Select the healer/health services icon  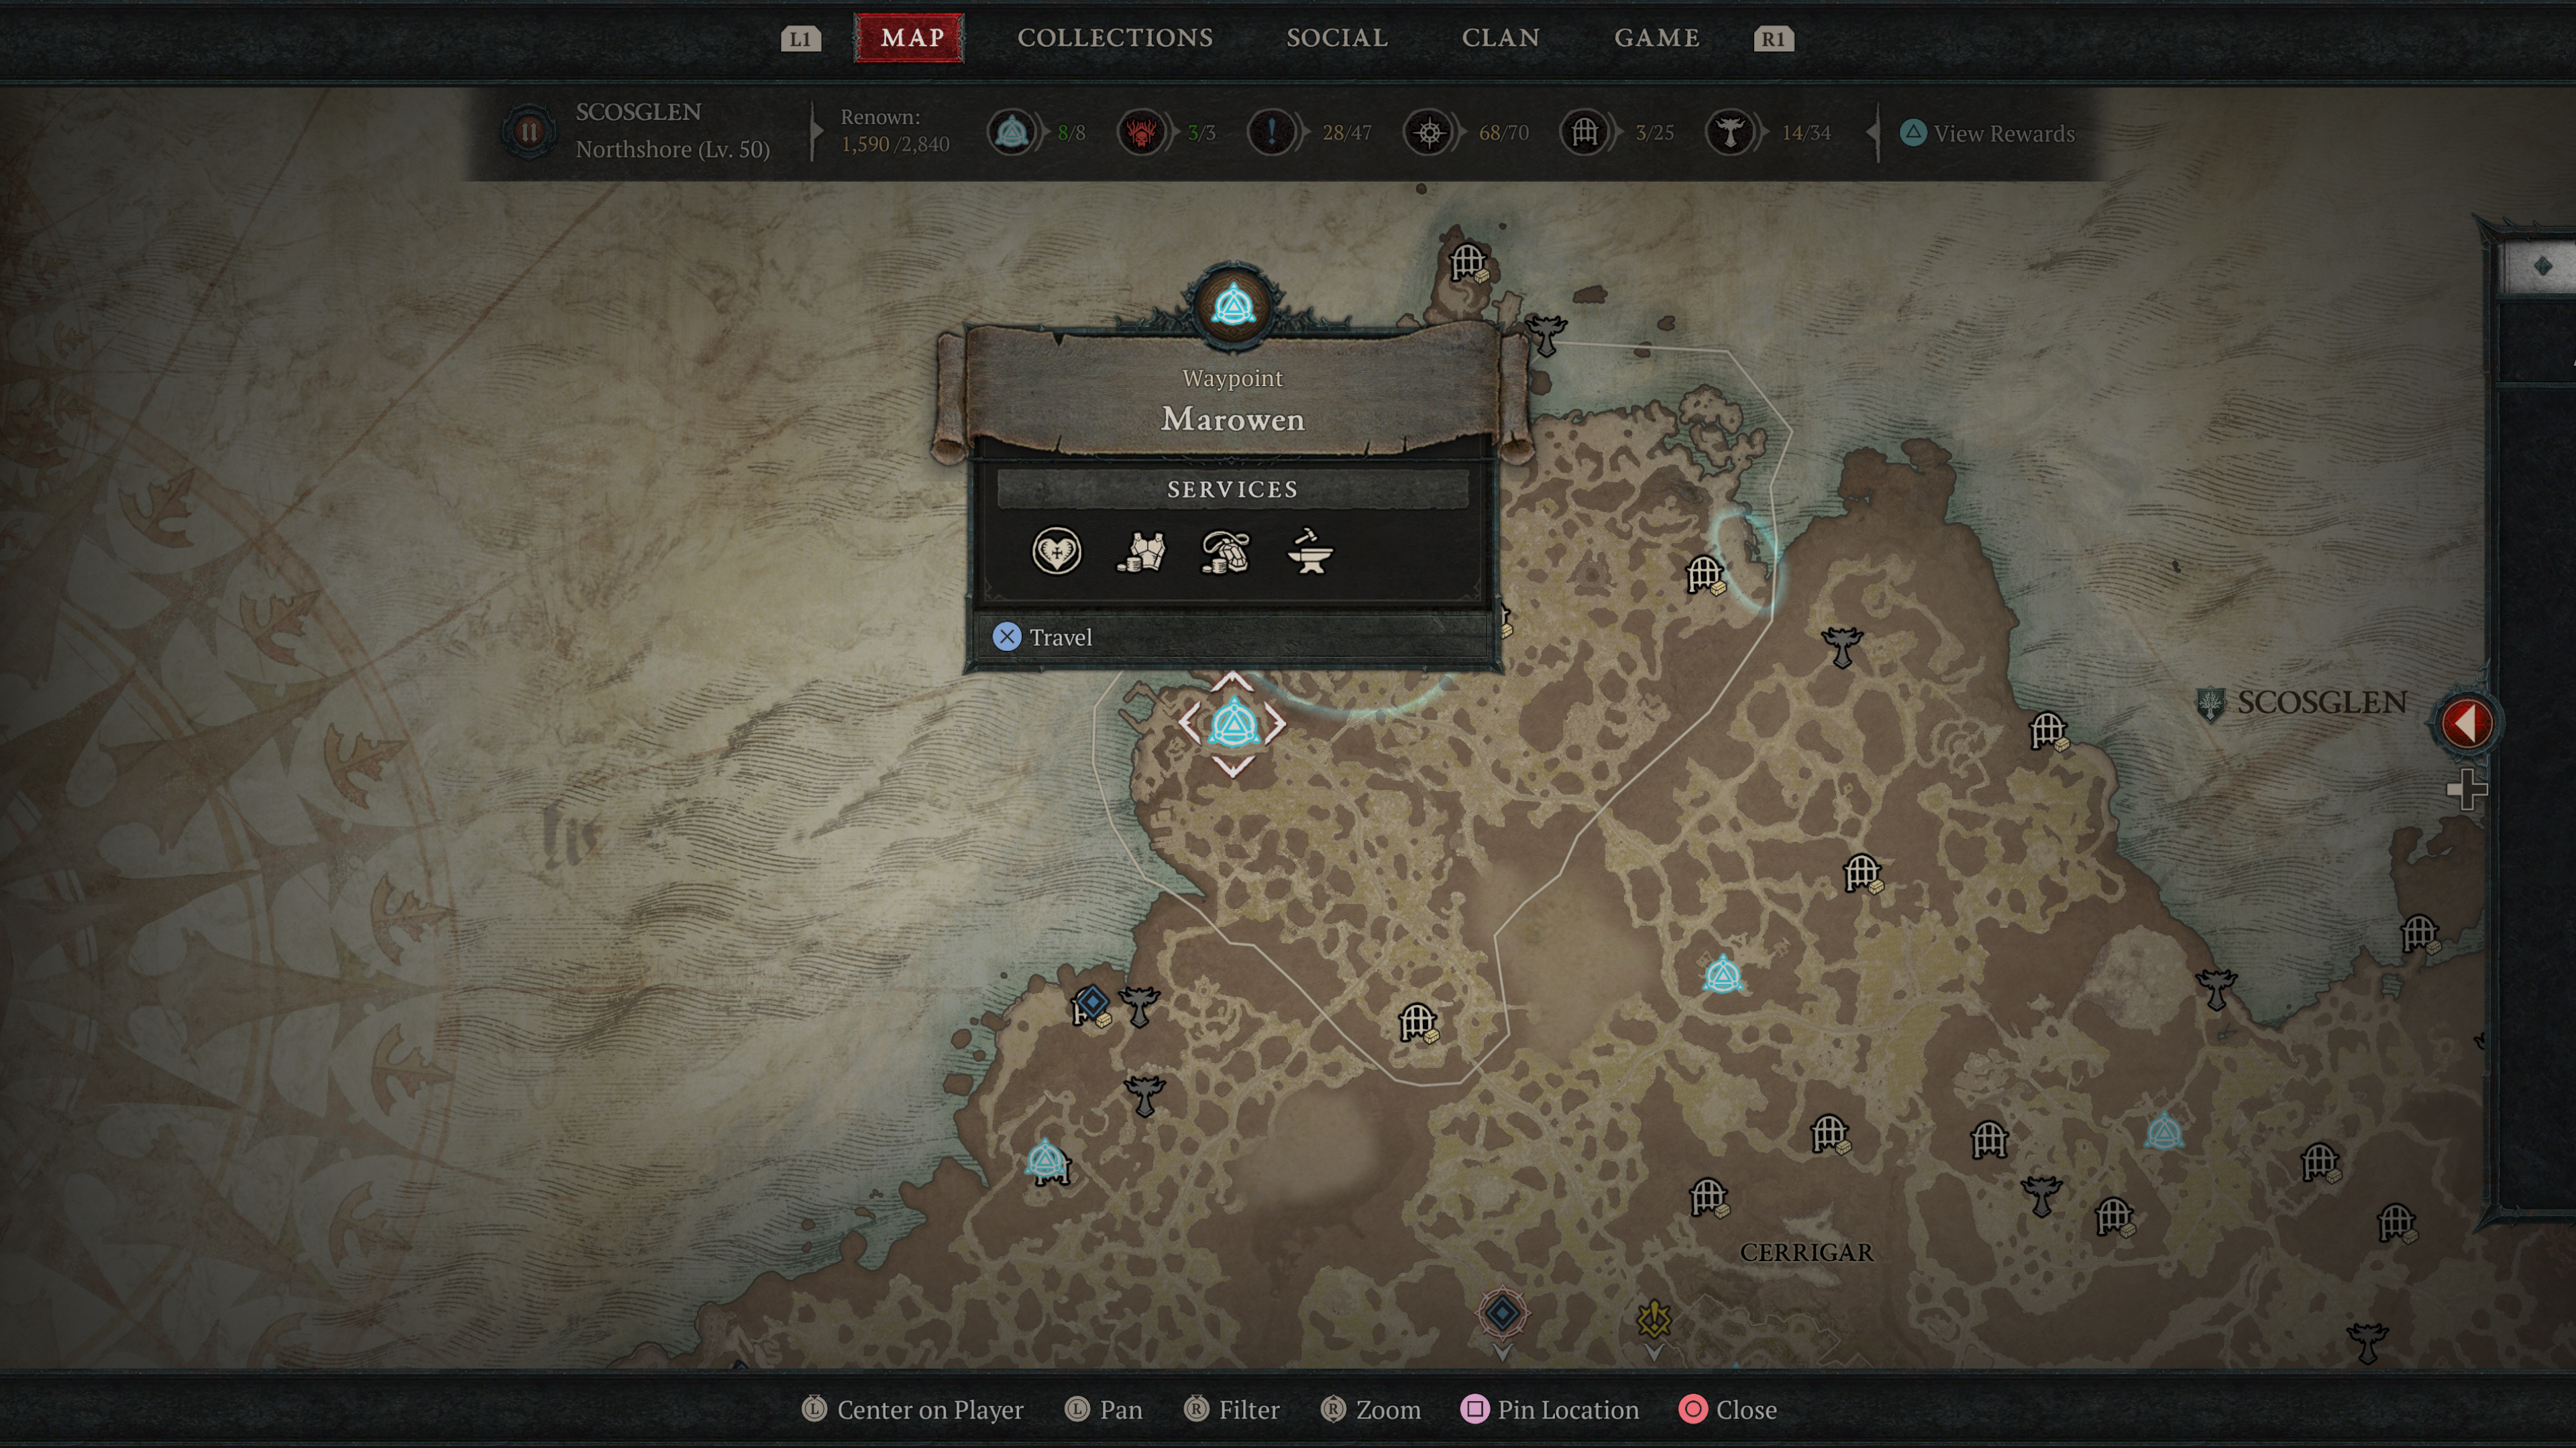tap(1057, 550)
